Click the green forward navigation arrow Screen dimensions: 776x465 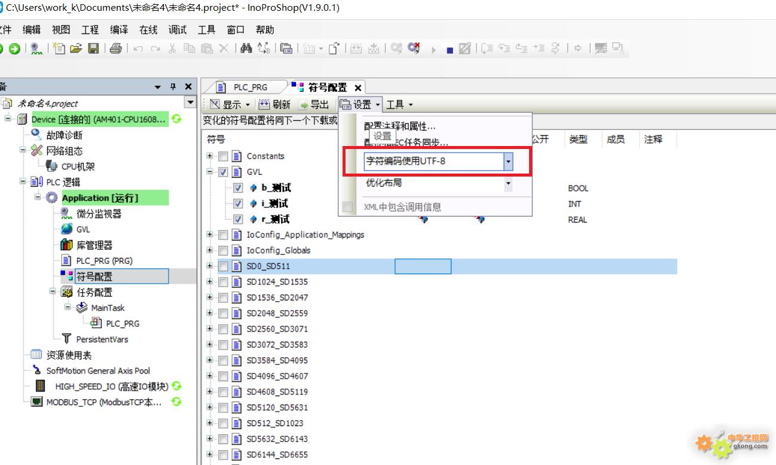tap(14, 49)
